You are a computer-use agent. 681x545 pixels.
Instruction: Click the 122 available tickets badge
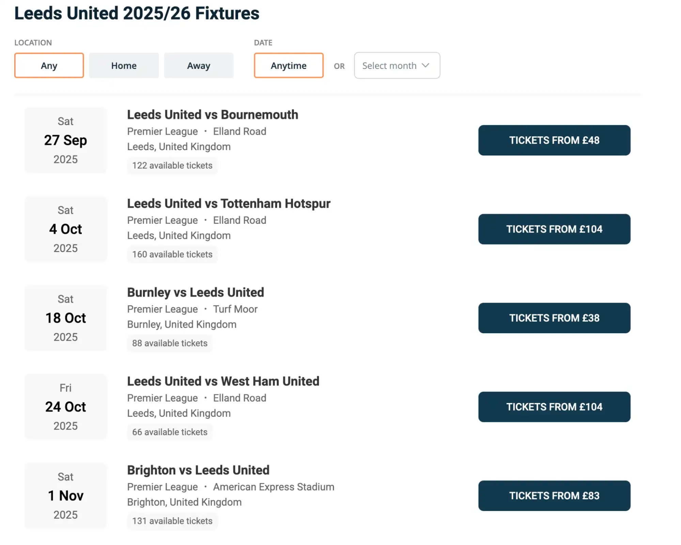click(x=172, y=165)
